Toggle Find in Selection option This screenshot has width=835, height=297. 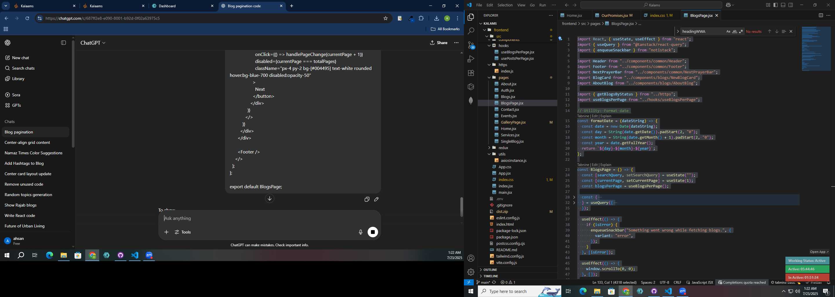[x=784, y=31]
